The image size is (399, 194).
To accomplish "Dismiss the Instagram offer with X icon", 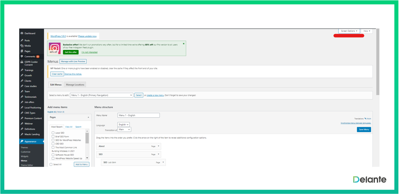I will (x=184, y=44).
